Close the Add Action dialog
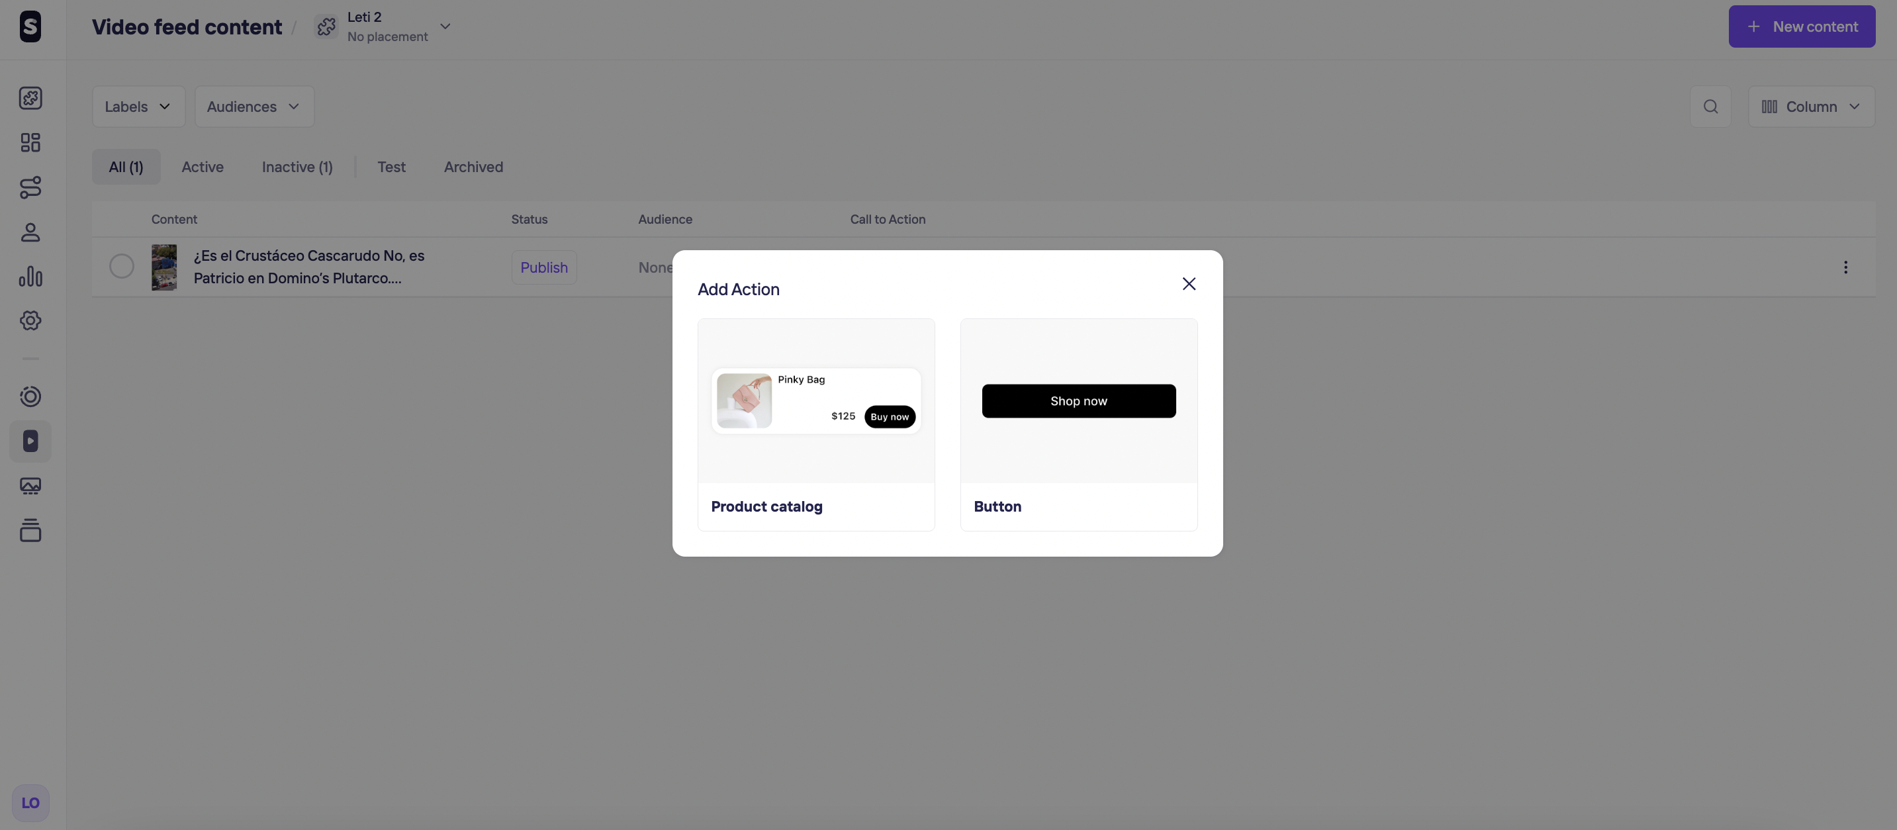1897x830 pixels. (x=1189, y=284)
